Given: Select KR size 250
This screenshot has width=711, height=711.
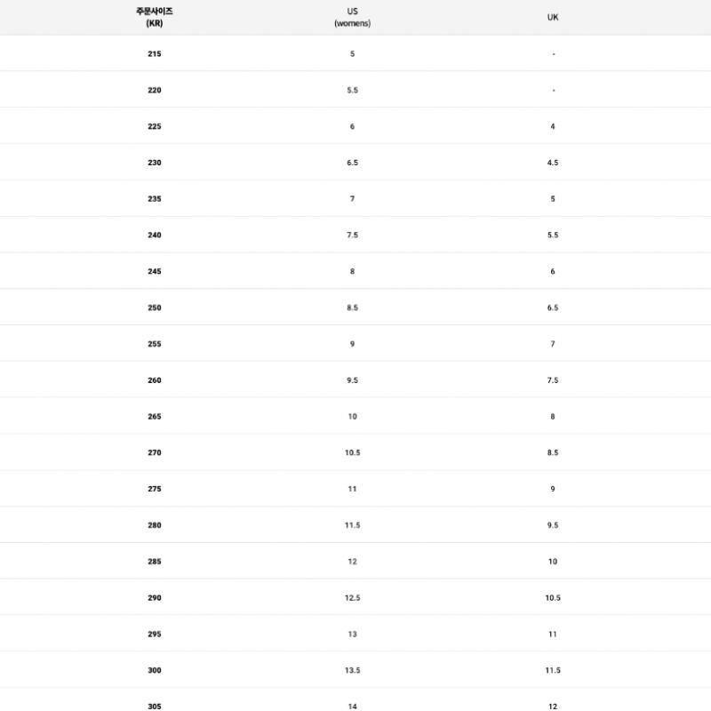Looking at the screenshot, I should point(155,308).
